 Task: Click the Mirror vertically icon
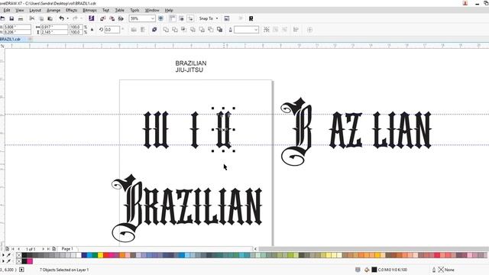(x=143, y=30)
